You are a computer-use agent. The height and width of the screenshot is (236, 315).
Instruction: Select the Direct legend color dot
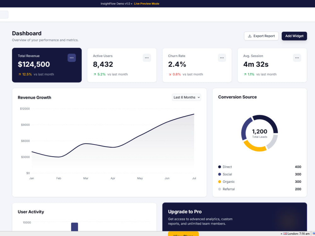(x=219, y=167)
